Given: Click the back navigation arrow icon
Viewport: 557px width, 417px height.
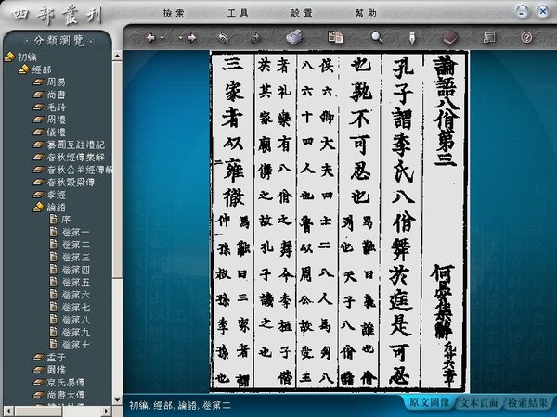Looking at the screenshot, I should coord(151,38).
